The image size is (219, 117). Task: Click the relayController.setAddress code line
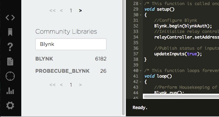pos(186,37)
